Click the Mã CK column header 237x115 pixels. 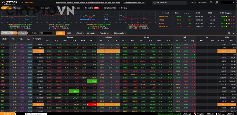pyautogui.click(x=5, y=39)
